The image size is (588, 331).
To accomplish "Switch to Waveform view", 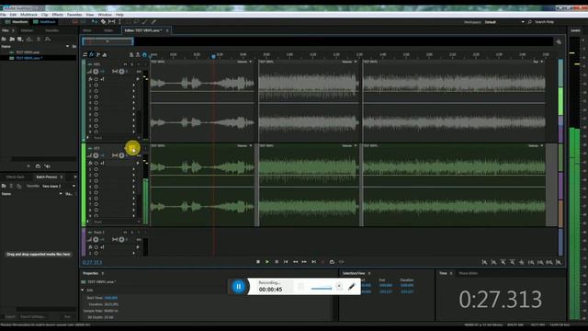I will (x=17, y=22).
